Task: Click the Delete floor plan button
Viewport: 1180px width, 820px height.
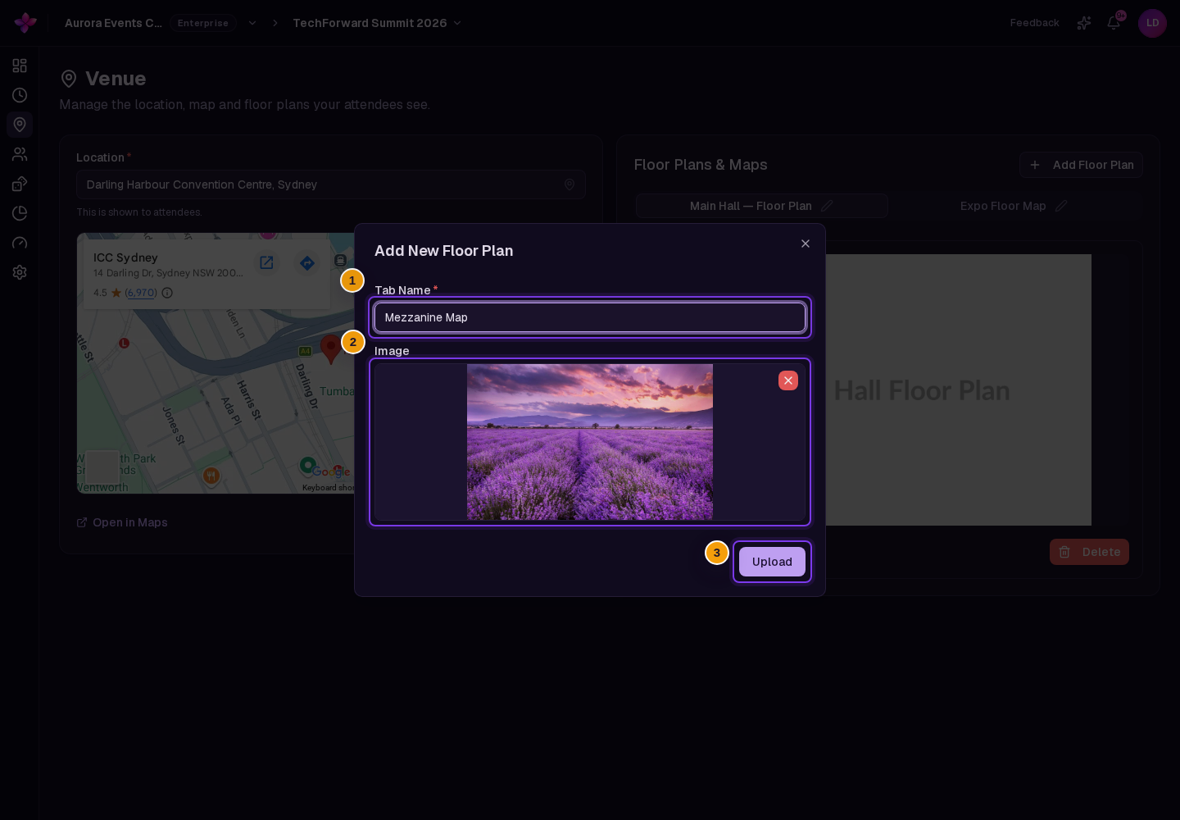Action: pos(1089,552)
